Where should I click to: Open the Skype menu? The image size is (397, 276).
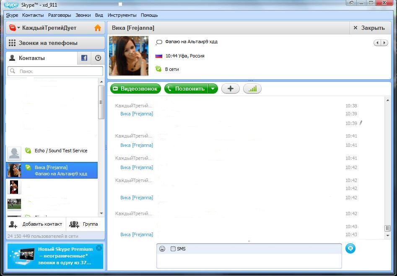pos(12,15)
